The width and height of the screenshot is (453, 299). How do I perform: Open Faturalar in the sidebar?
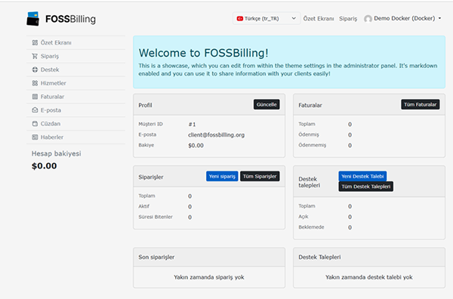(76, 97)
